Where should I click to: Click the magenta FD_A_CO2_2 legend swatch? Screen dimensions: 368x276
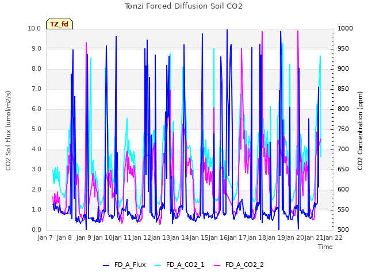tap(217, 266)
